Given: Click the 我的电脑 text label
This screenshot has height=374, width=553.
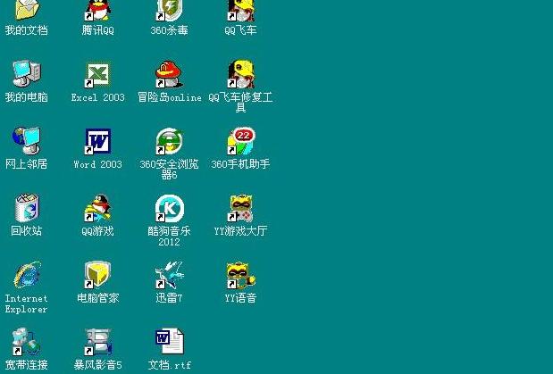Looking at the screenshot, I should click(x=27, y=97).
